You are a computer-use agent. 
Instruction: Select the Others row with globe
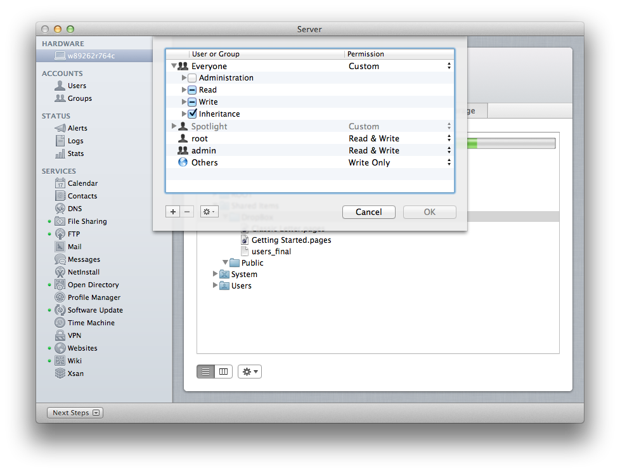(309, 162)
